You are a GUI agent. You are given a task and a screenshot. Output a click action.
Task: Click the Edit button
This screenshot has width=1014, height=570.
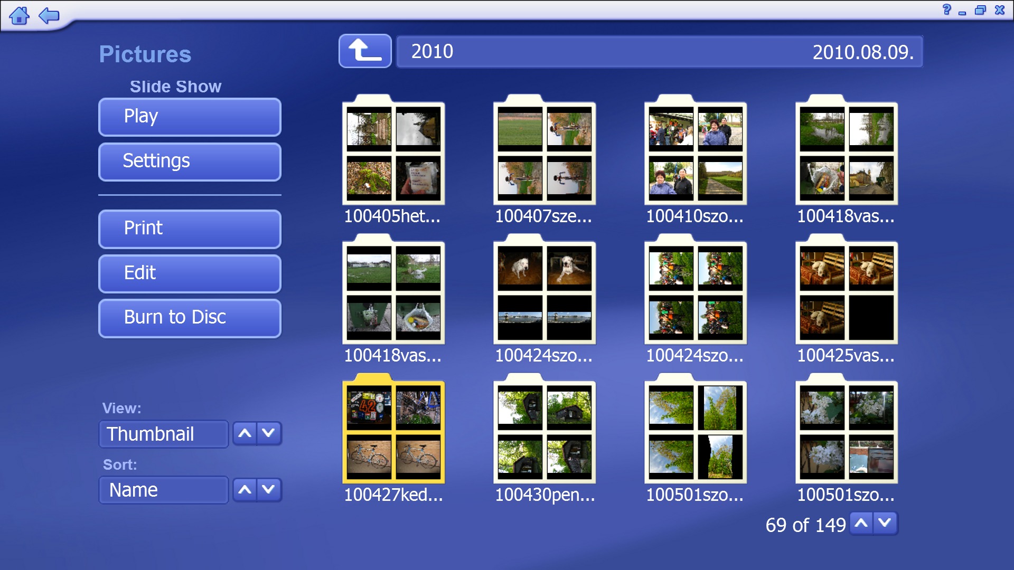pos(190,273)
